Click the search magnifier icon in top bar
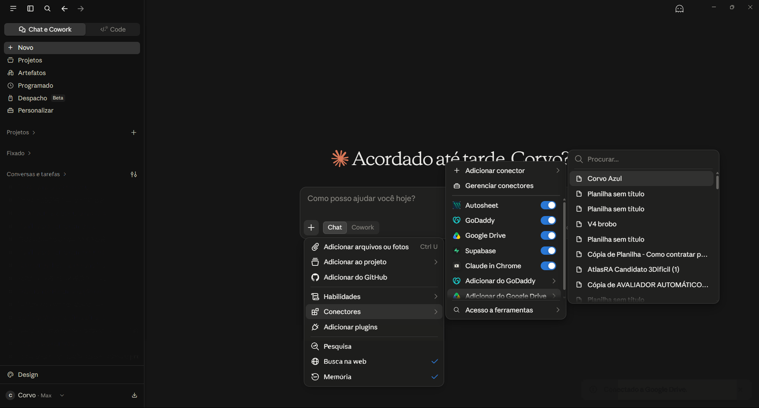Image resolution: width=759 pixels, height=408 pixels. [47, 9]
